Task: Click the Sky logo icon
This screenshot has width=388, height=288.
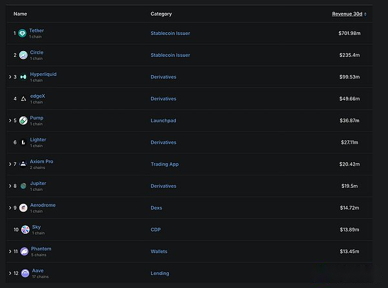Action: click(x=25, y=230)
